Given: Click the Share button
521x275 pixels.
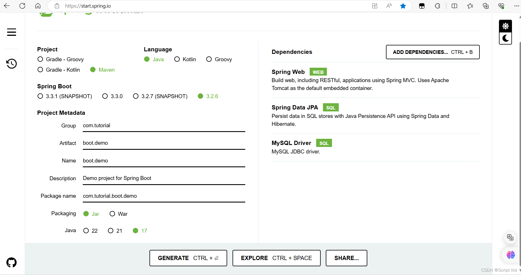Looking at the screenshot, I should (x=346, y=258).
